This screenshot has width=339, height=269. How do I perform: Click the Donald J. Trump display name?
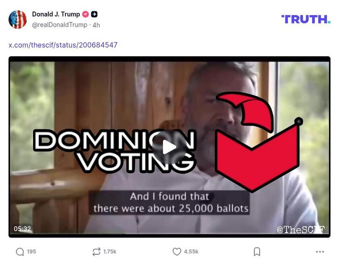[x=56, y=13]
